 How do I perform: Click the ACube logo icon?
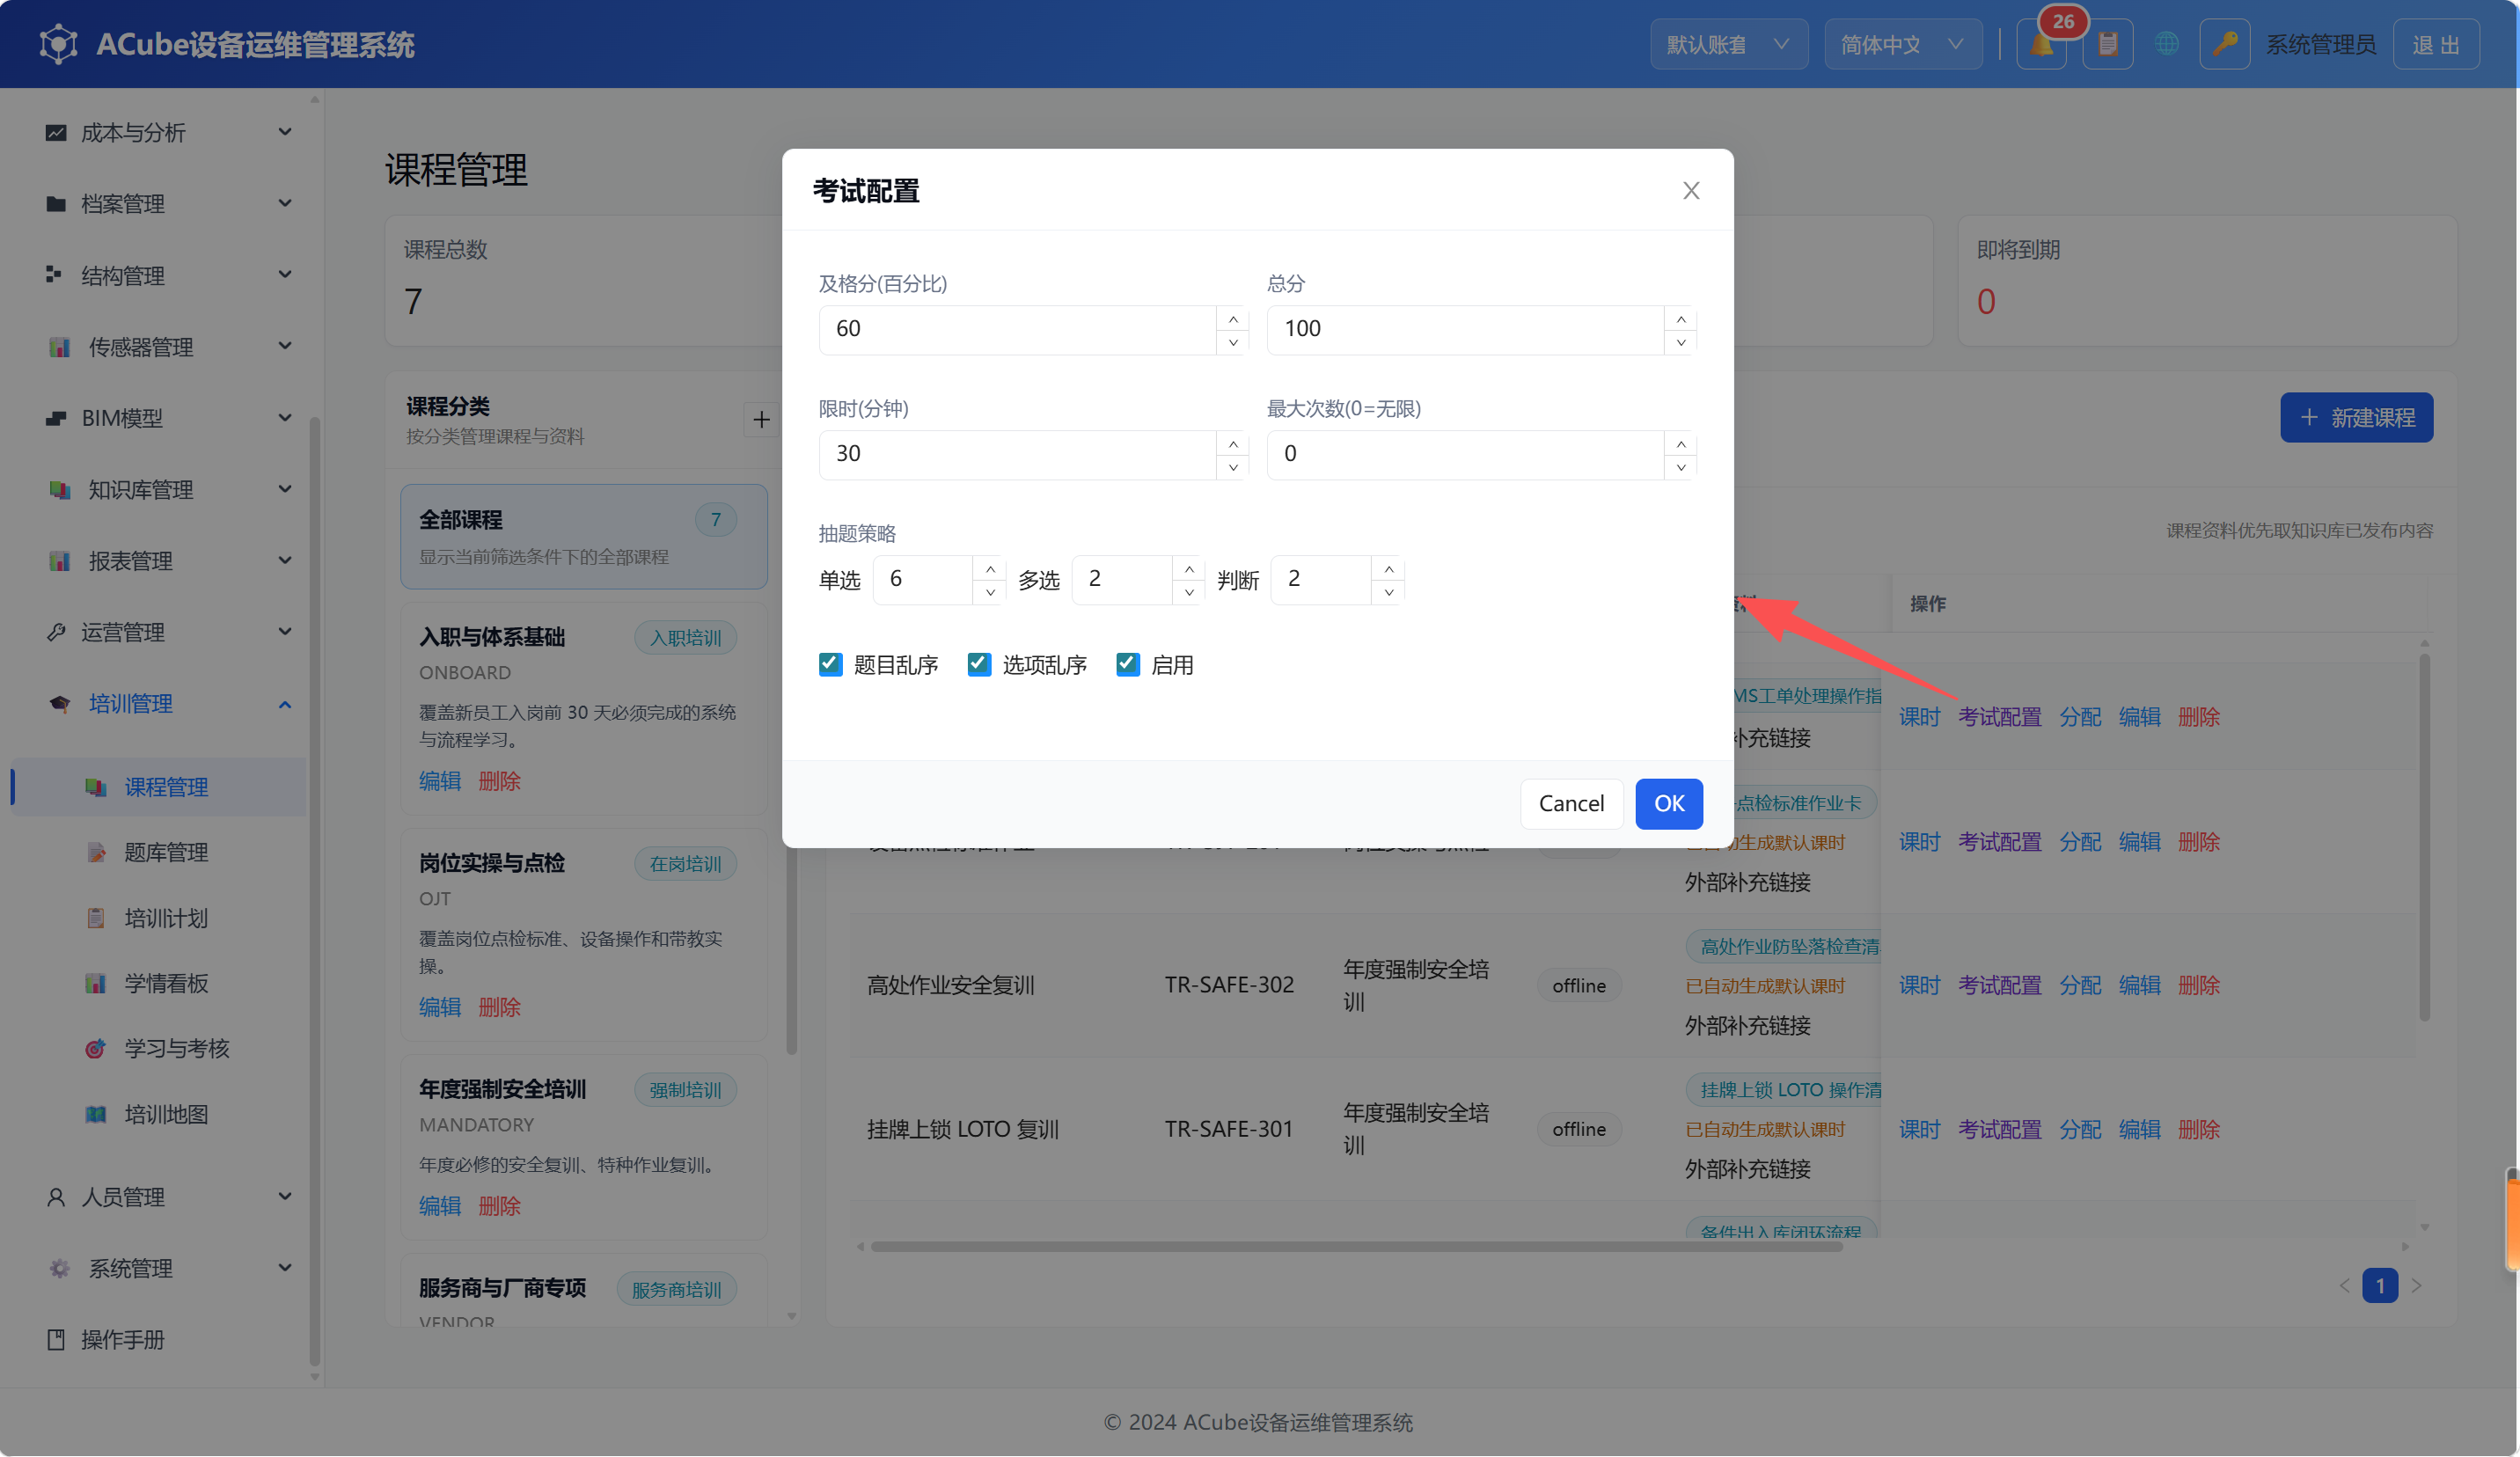click(x=58, y=44)
